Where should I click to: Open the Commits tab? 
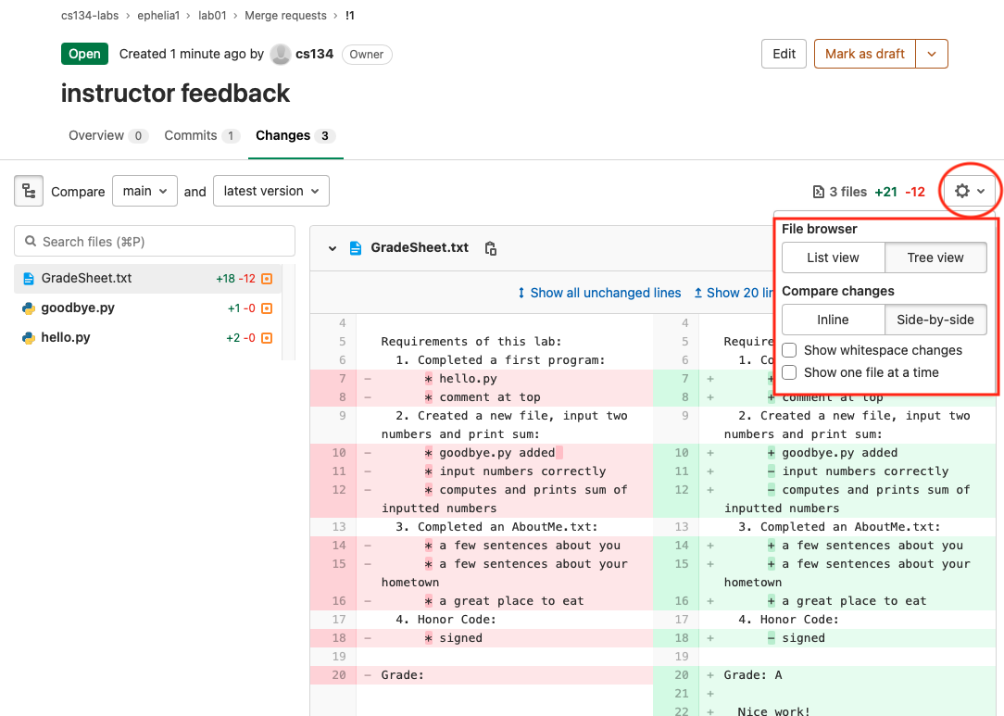[x=202, y=136]
